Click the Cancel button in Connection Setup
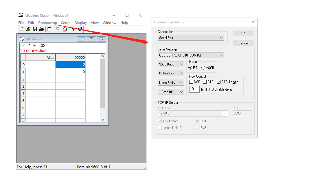The image size is (309, 188). (x=243, y=43)
